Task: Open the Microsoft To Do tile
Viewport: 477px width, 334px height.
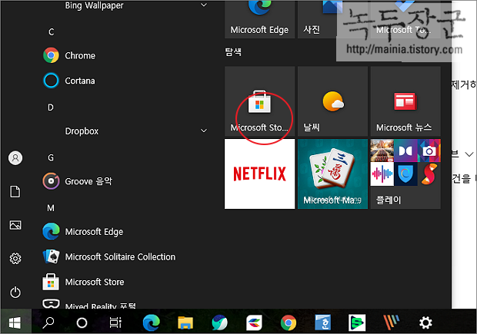Action: pos(405,19)
